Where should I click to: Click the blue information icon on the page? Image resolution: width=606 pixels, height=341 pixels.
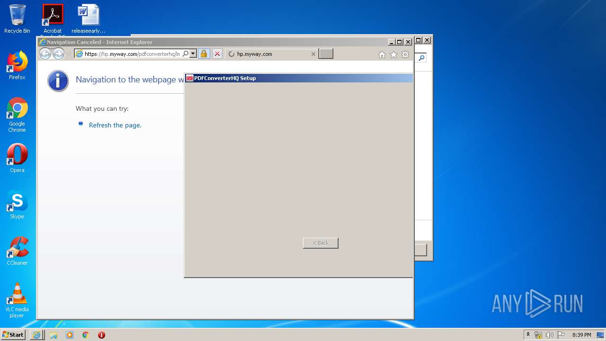(58, 81)
